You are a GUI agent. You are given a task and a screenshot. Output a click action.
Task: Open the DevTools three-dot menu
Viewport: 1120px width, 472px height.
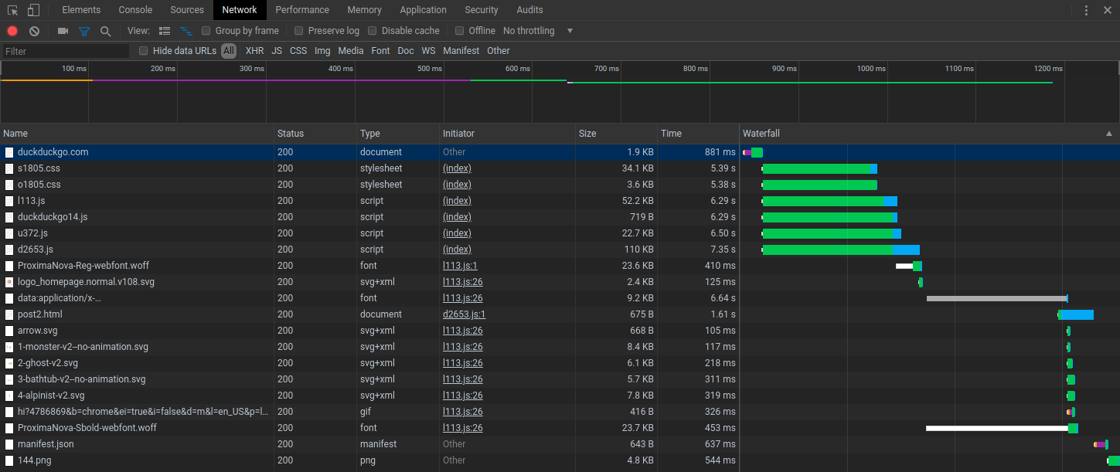[x=1086, y=10]
